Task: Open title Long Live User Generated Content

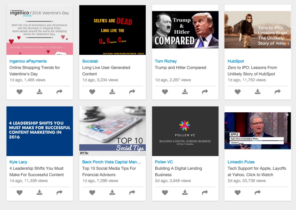Action: tap(106, 71)
